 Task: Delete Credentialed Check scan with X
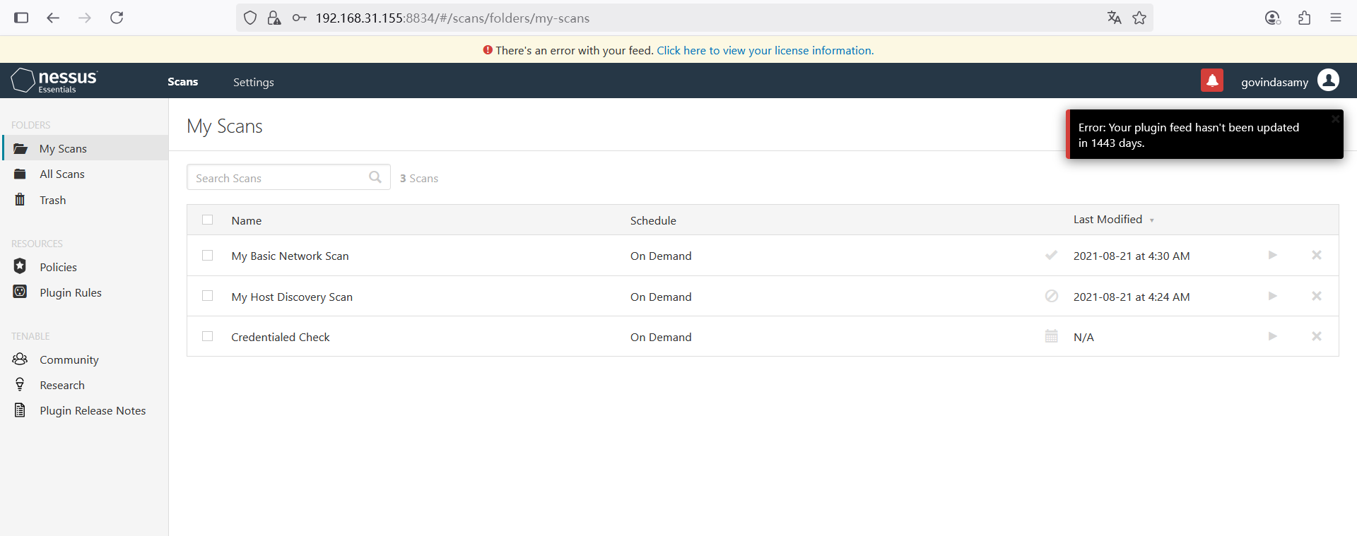[x=1317, y=336]
